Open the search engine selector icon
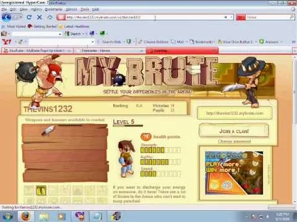Image resolution: width=297 pixels, height=222 pixels. pyautogui.click(x=241, y=17)
